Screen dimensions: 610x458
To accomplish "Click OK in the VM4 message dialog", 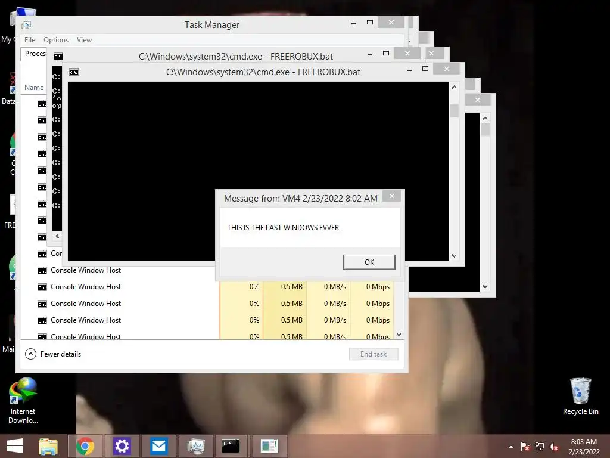I will coord(369,262).
